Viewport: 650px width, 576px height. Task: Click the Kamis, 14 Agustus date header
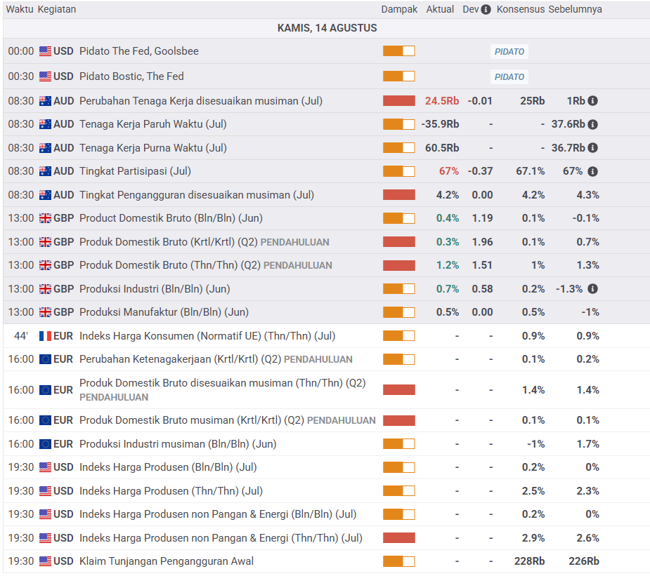[x=327, y=28]
